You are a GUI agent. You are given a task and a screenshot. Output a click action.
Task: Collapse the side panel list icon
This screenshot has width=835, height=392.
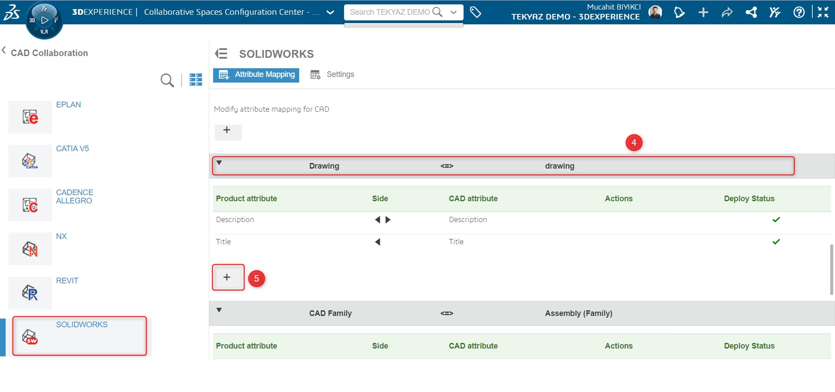click(x=221, y=53)
